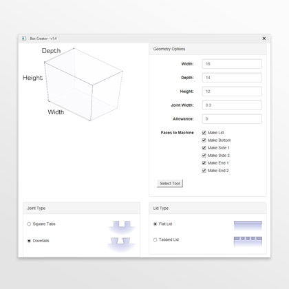The height and width of the screenshot is (289, 289).
Task: Click the Box Creator app icon in title bar
Action: pyautogui.click(x=24, y=39)
